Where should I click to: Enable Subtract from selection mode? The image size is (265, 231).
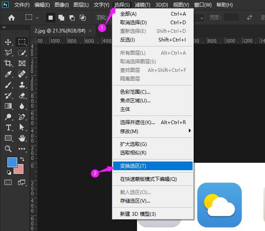tap(72, 18)
